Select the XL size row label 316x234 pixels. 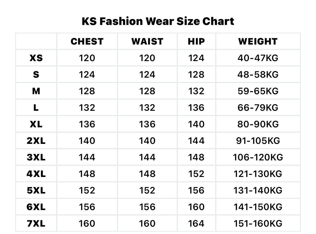[36, 124]
